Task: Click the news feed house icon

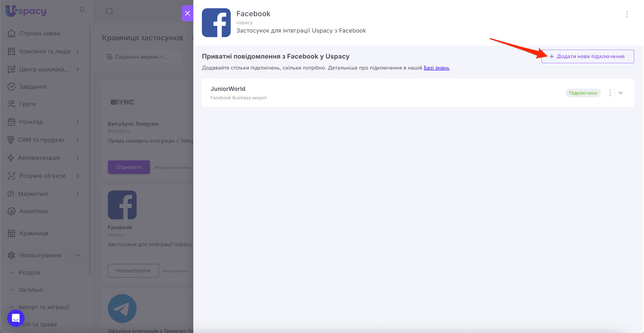Action: coord(12,33)
